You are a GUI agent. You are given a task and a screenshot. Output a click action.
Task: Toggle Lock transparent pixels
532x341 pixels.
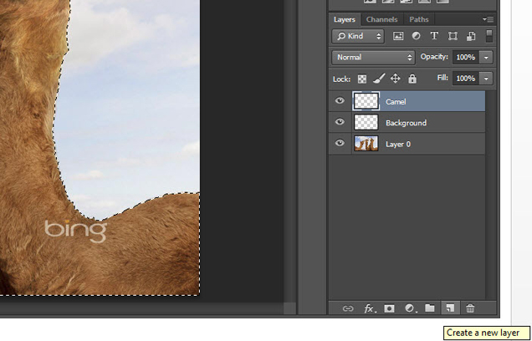pyautogui.click(x=362, y=79)
